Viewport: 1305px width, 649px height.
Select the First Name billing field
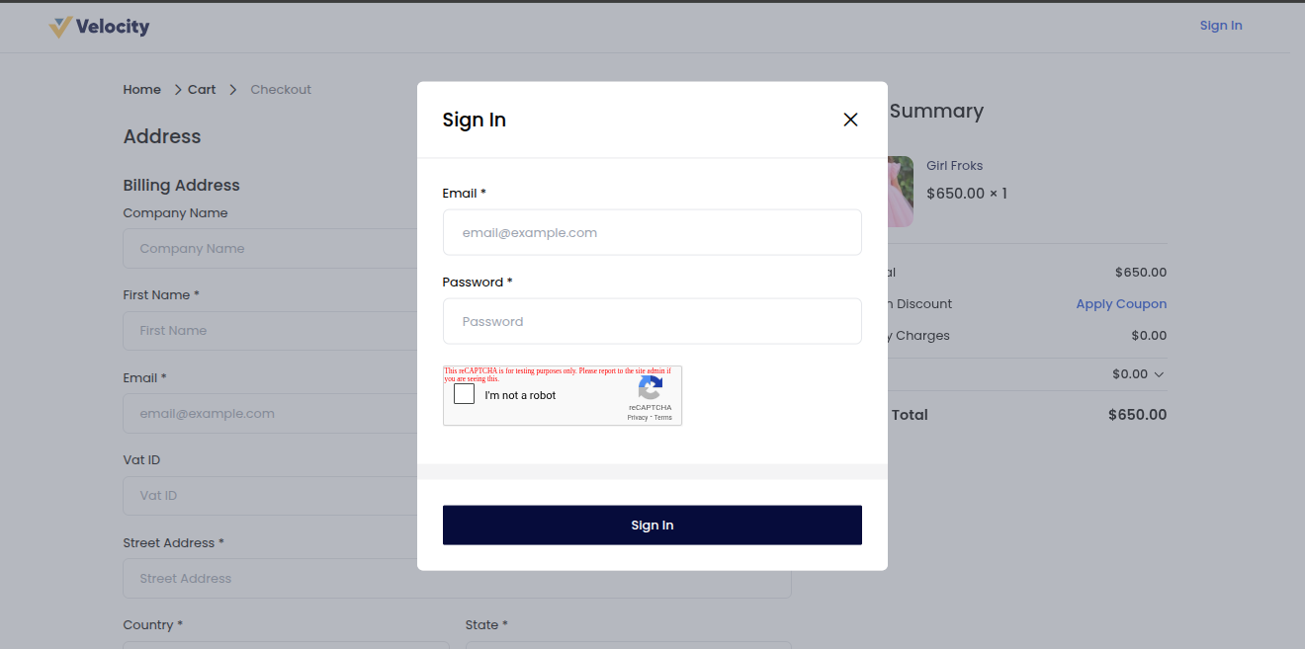click(269, 331)
